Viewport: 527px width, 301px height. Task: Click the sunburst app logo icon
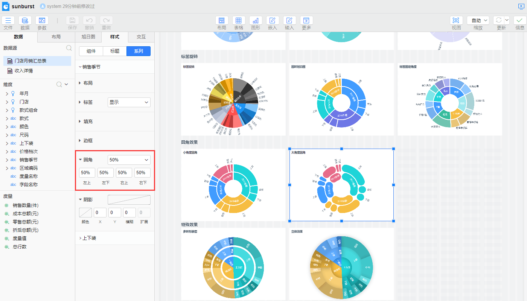point(6,6)
